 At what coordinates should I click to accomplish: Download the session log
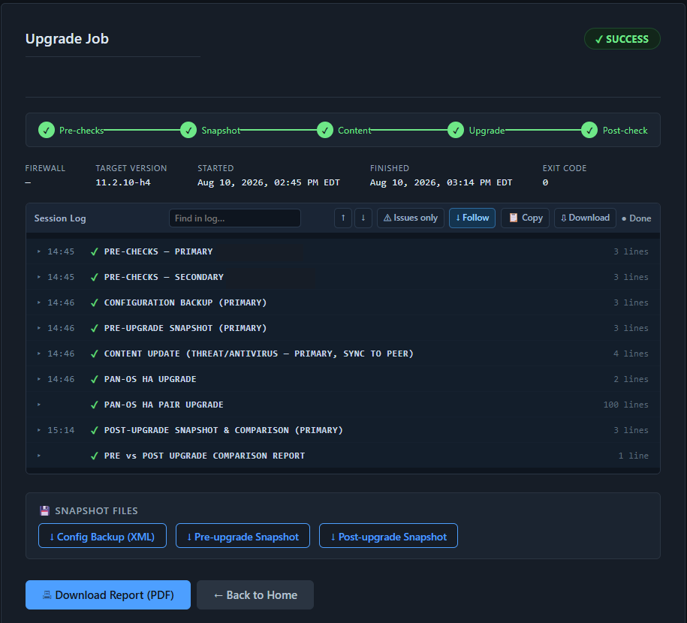coord(586,218)
